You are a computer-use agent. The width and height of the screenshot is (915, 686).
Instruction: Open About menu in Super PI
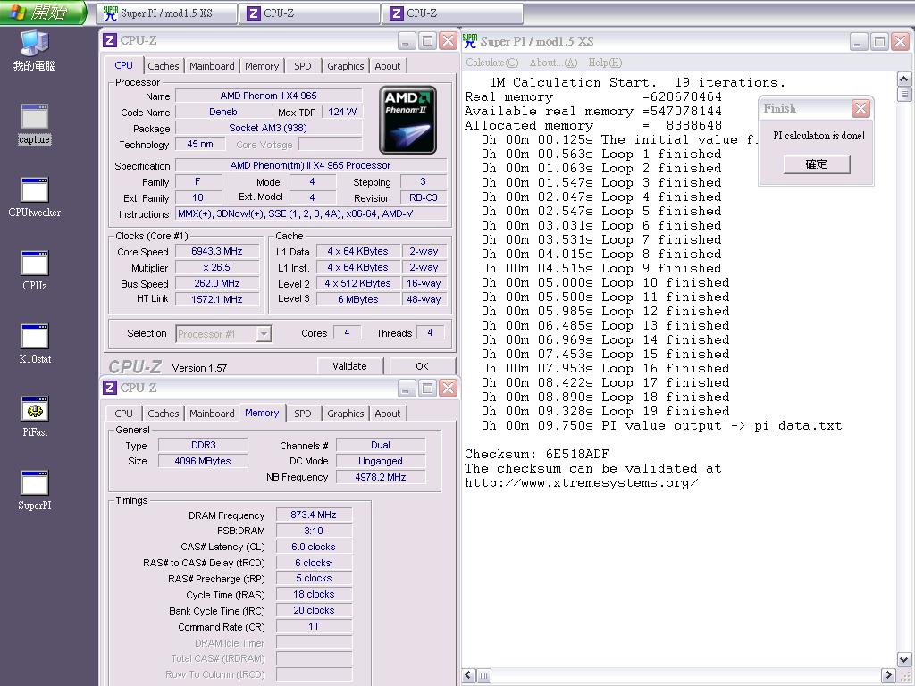(553, 63)
